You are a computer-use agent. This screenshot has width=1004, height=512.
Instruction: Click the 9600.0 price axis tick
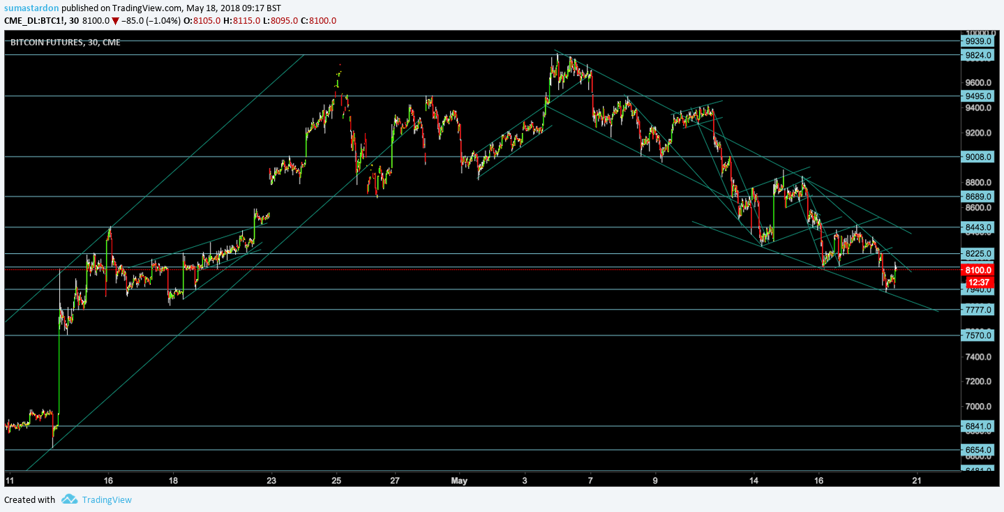coord(978,83)
